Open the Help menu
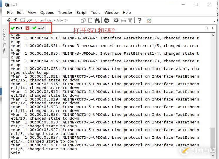This screenshot has height=159, width=219. pos(127,13)
